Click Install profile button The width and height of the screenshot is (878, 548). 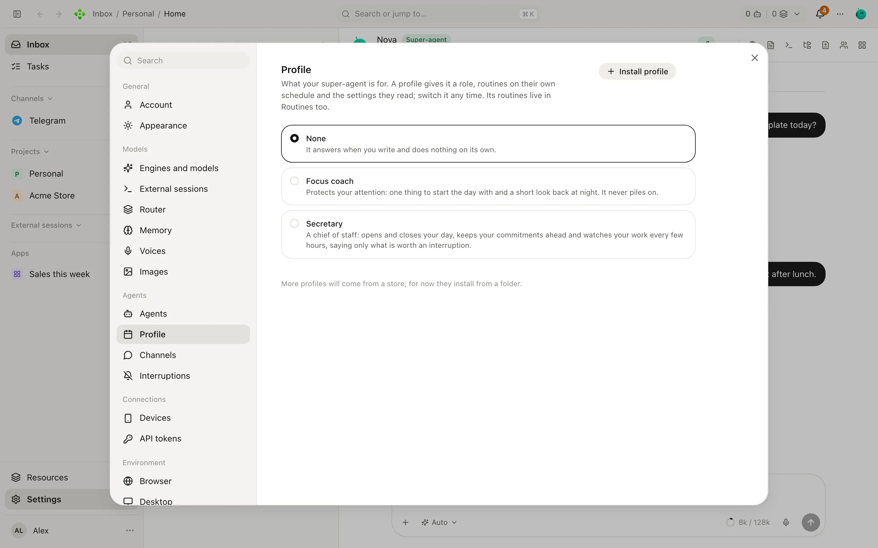click(x=637, y=72)
